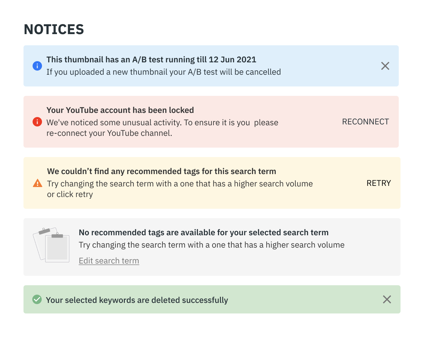Click the green success checkmark icon

click(x=37, y=299)
